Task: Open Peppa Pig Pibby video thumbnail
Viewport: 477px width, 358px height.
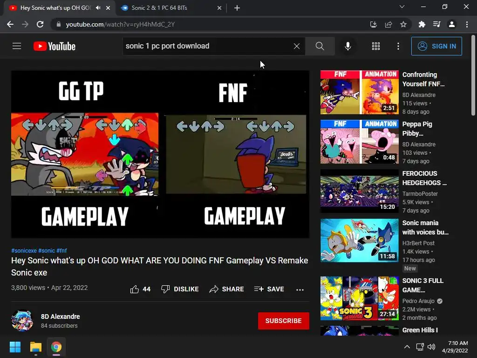Action: click(359, 142)
